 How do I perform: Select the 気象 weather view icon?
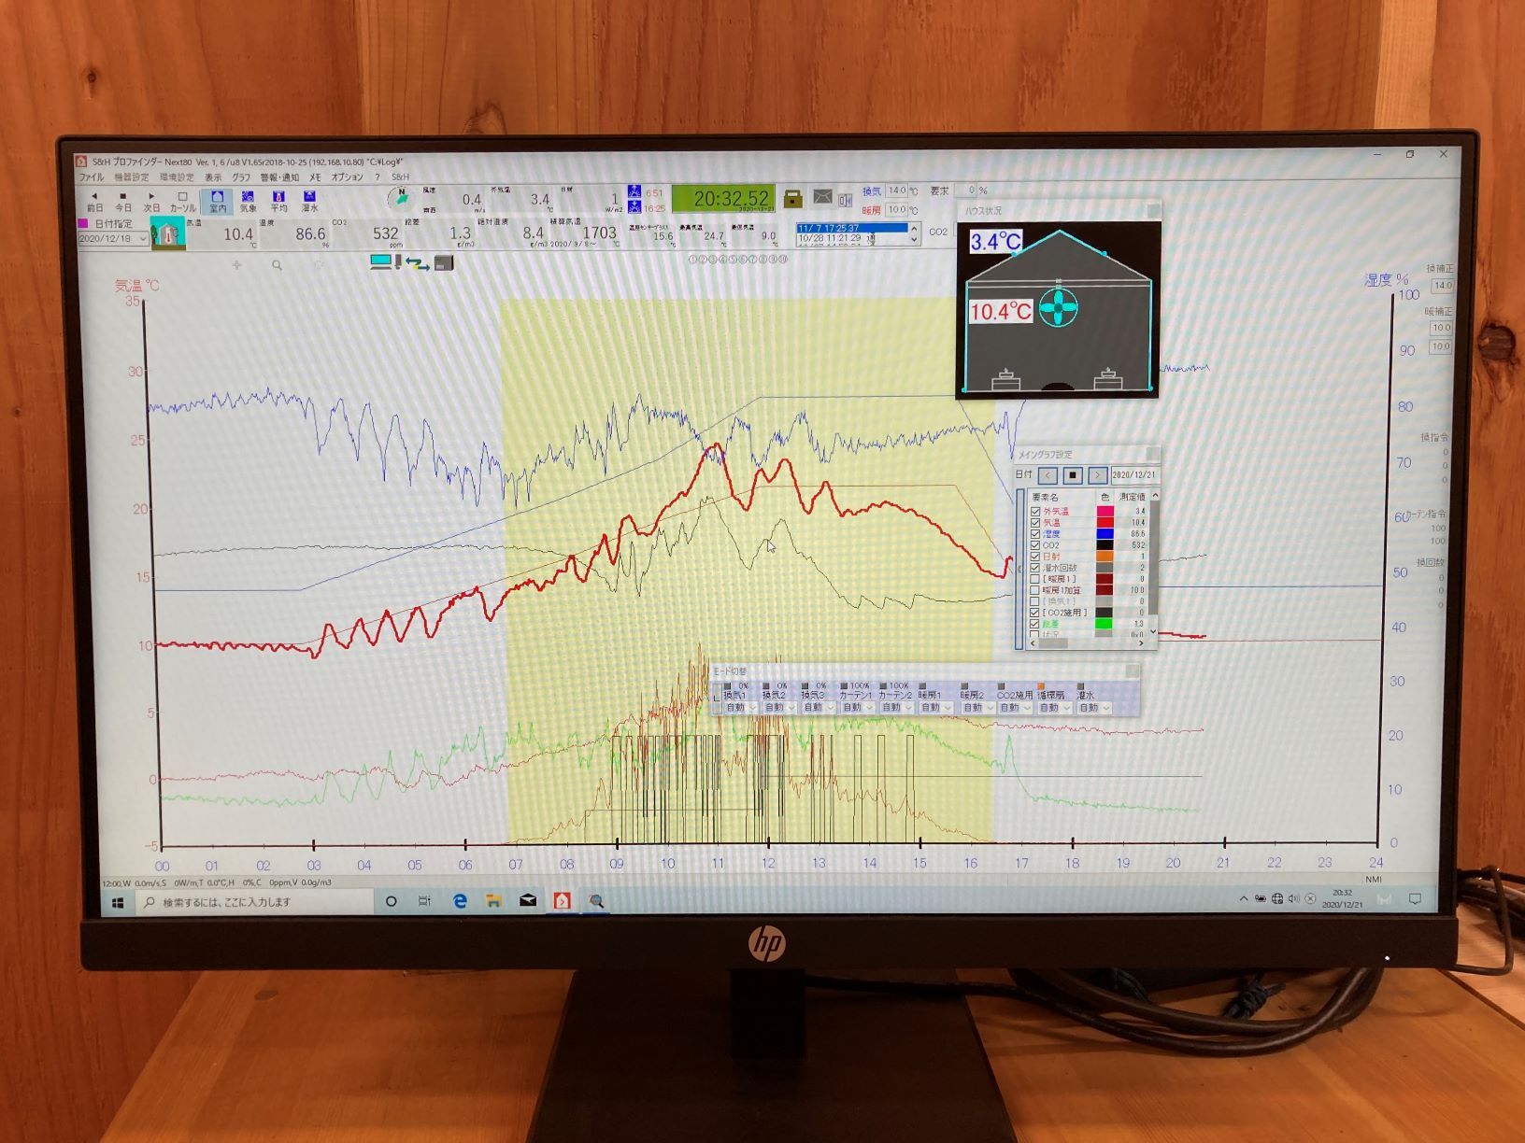coord(248,201)
